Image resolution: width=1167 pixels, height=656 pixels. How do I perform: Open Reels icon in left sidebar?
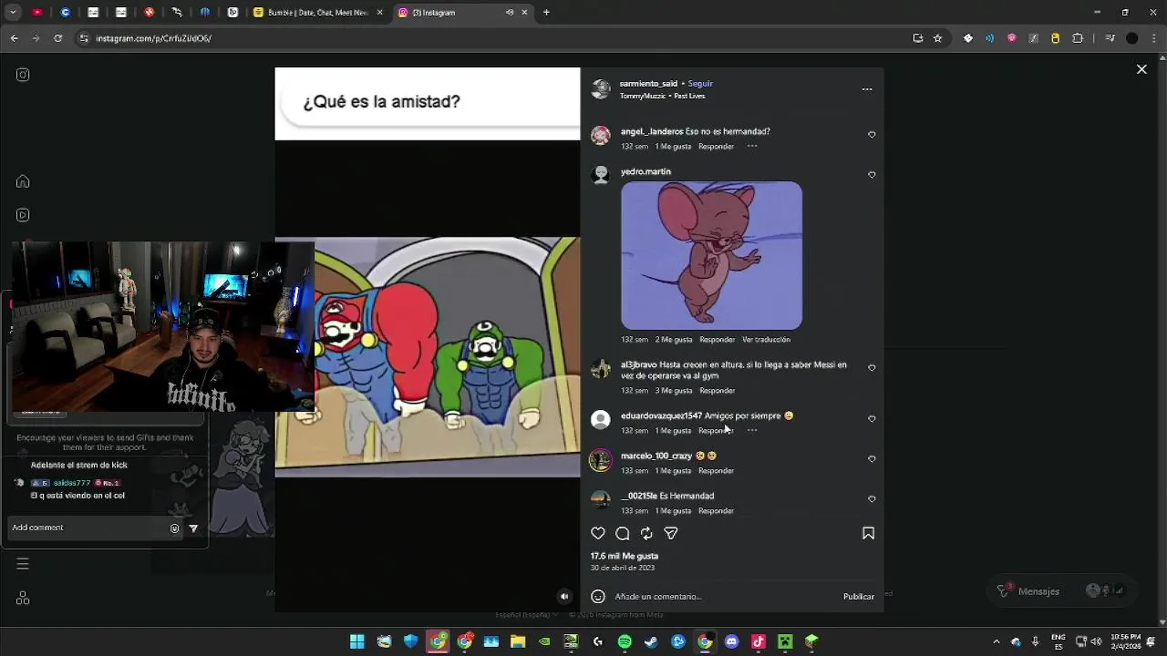[23, 215]
